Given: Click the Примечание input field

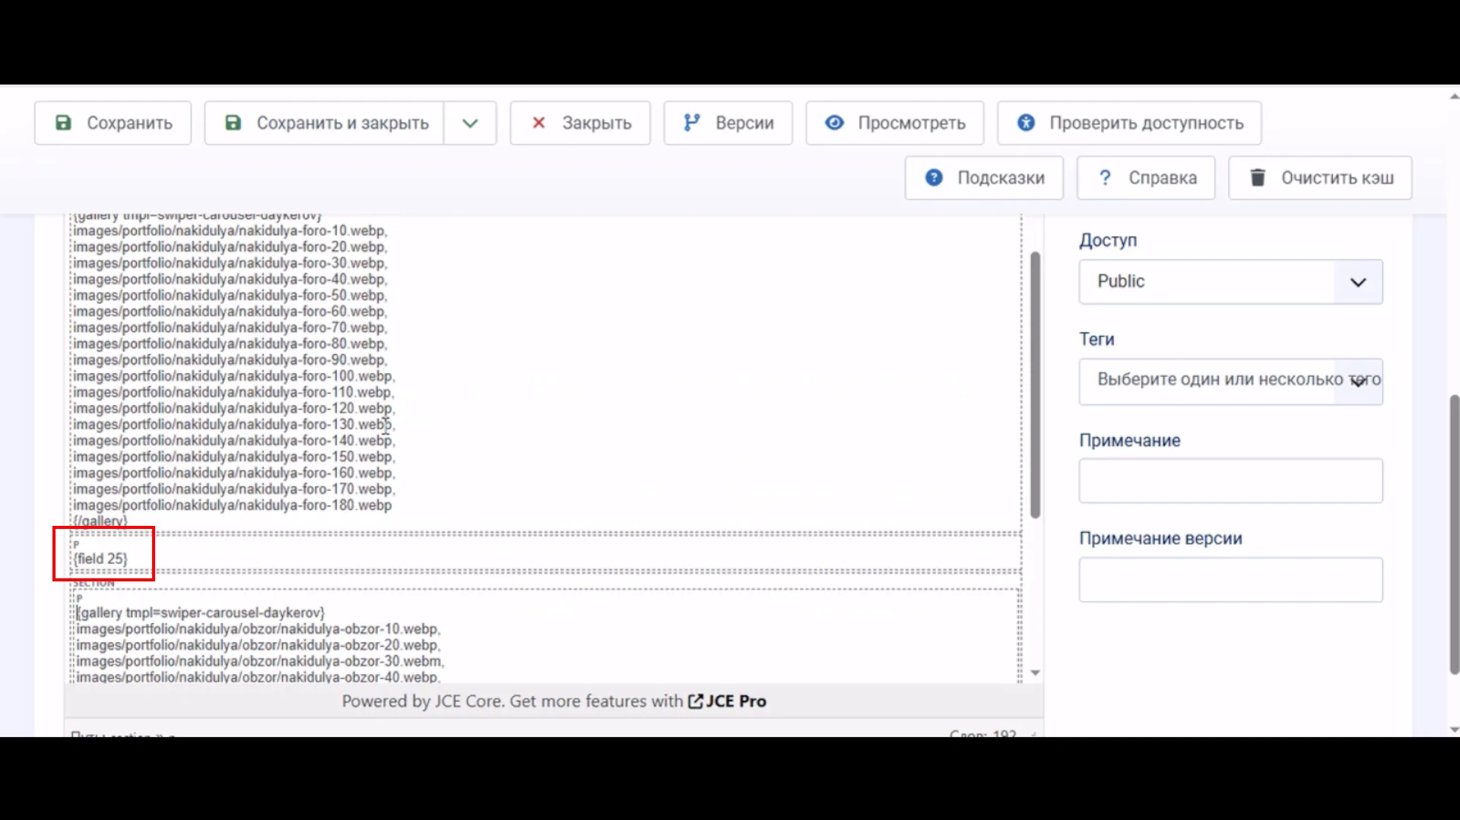Looking at the screenshot, I should click(x=1230, y=480).
